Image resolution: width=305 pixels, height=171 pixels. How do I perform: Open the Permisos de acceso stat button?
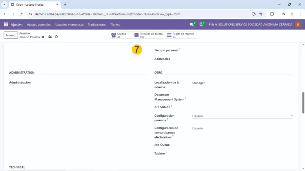point(148,35)
